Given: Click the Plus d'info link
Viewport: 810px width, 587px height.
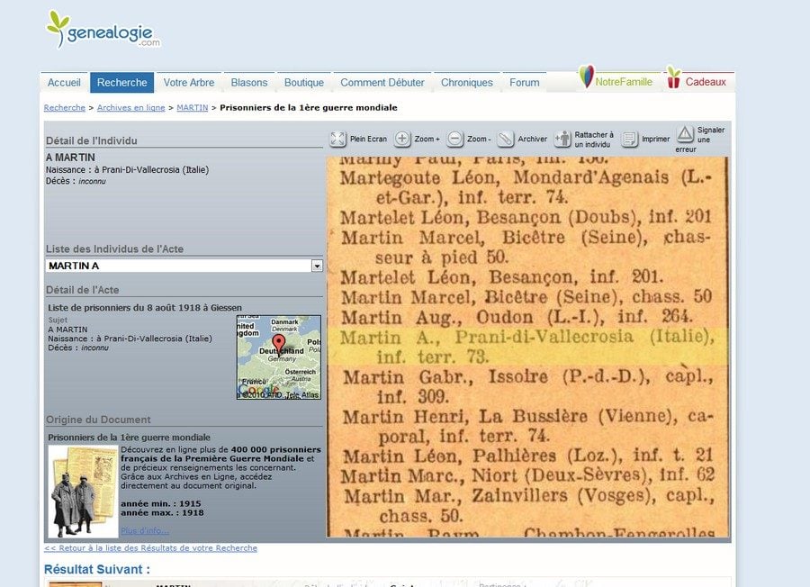Looking at the screenshot, I should pyautogui.click(x=144, y=530).
